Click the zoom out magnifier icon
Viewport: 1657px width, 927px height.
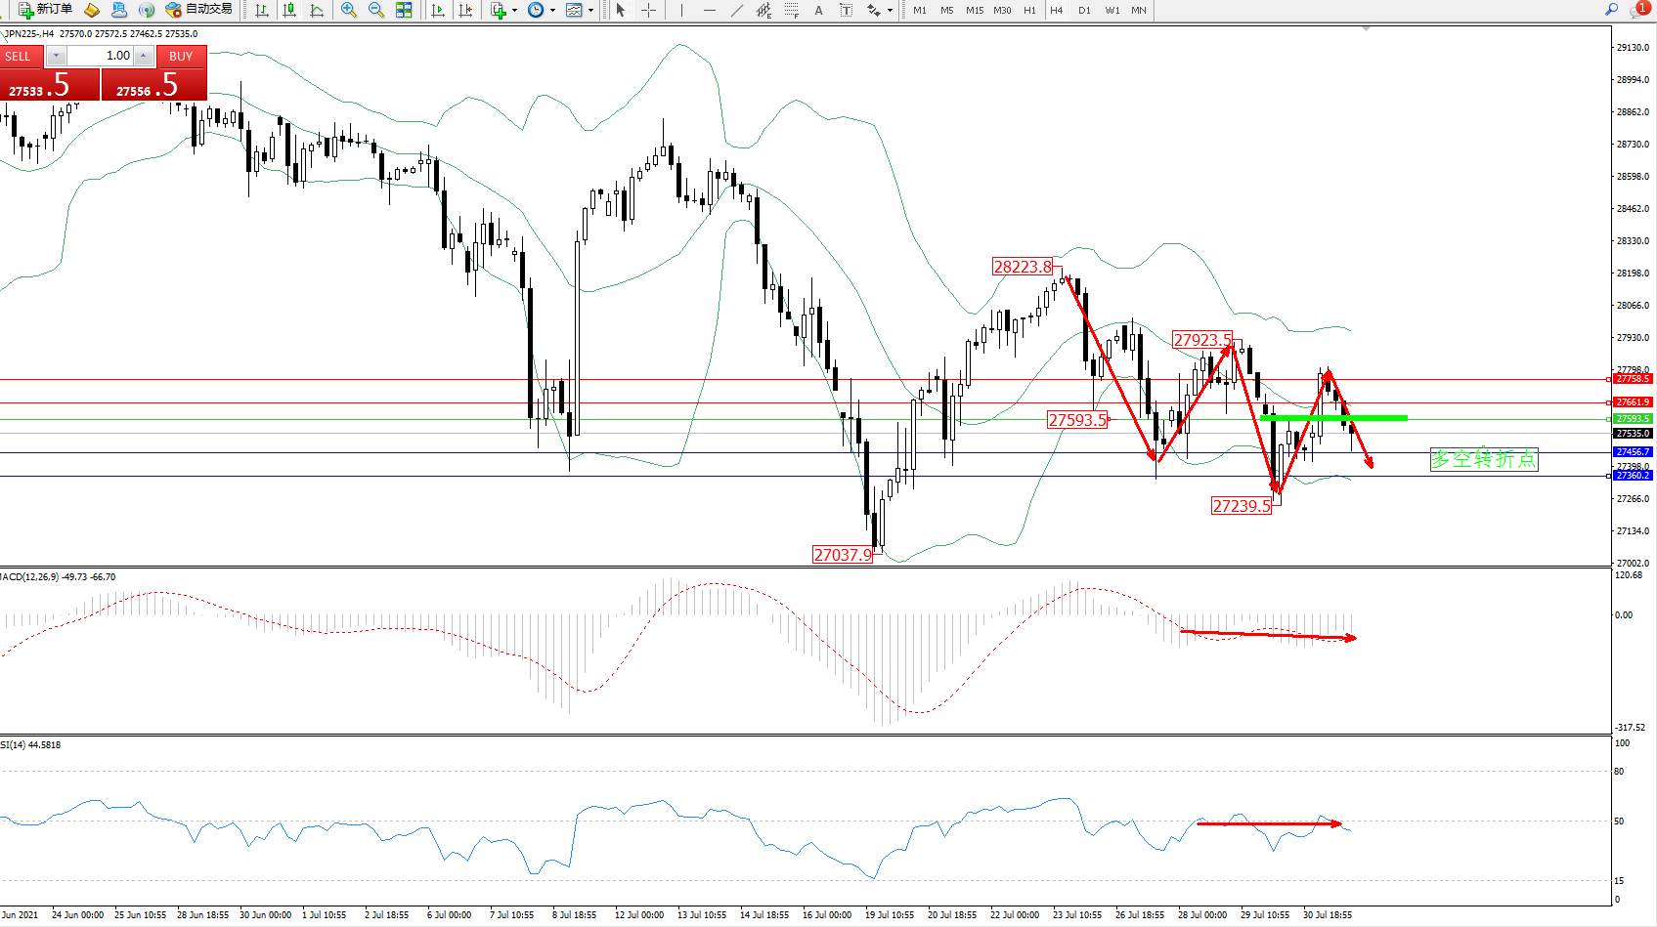pos(375,10)
